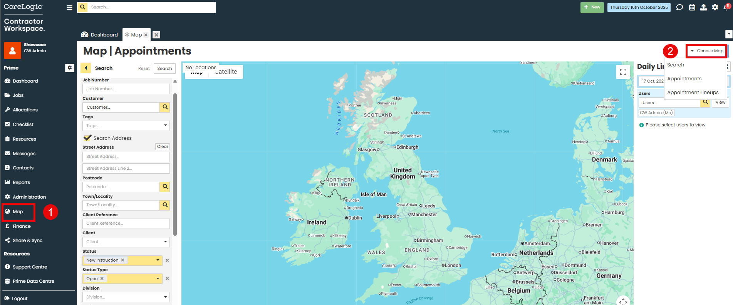Expand the Division dropdown

click(165, 297)
